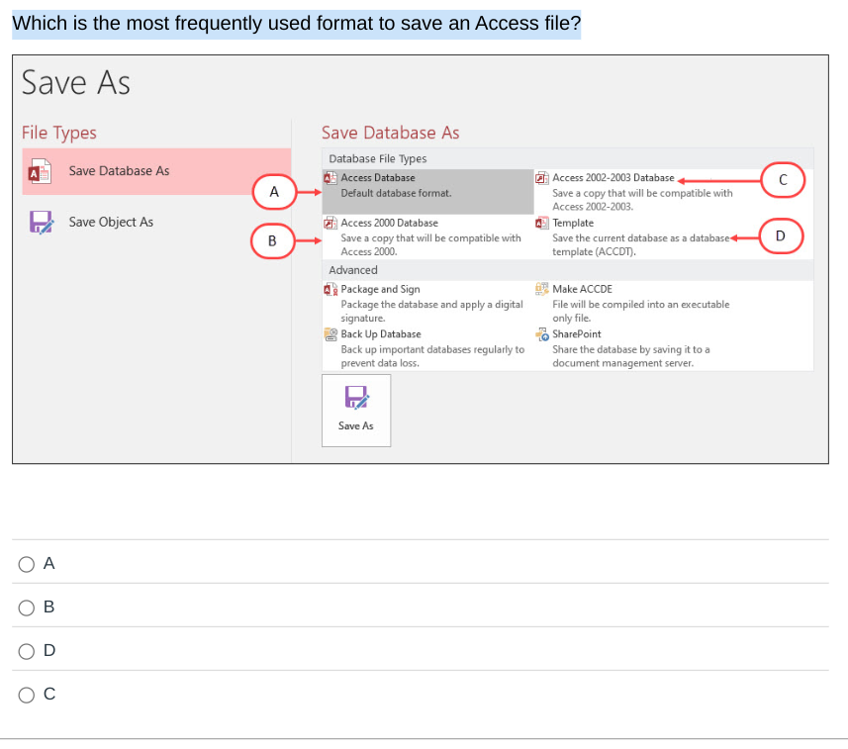Click the Make ACCDE icon

tap(541, 289)
